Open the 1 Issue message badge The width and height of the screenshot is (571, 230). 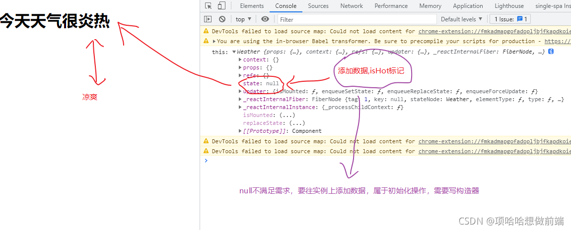coord(510,19)
